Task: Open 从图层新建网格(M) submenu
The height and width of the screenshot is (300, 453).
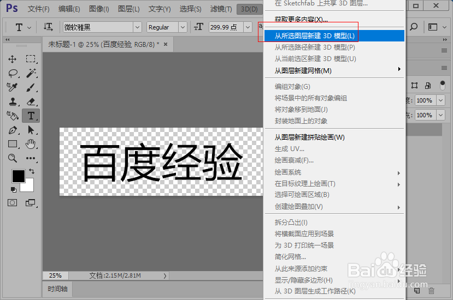Action: point(334,70)
